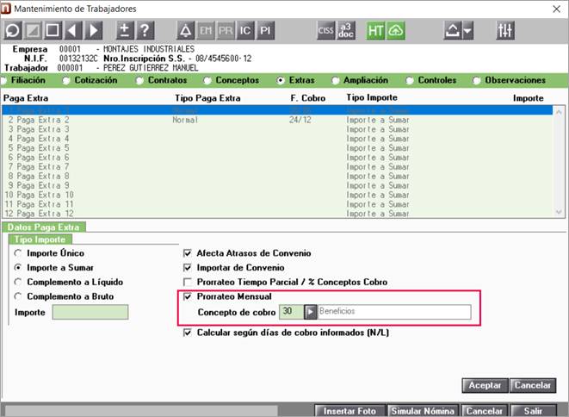Click Concepto de cobro code field
Screen dimensions: 569x417
pos(292,312)
